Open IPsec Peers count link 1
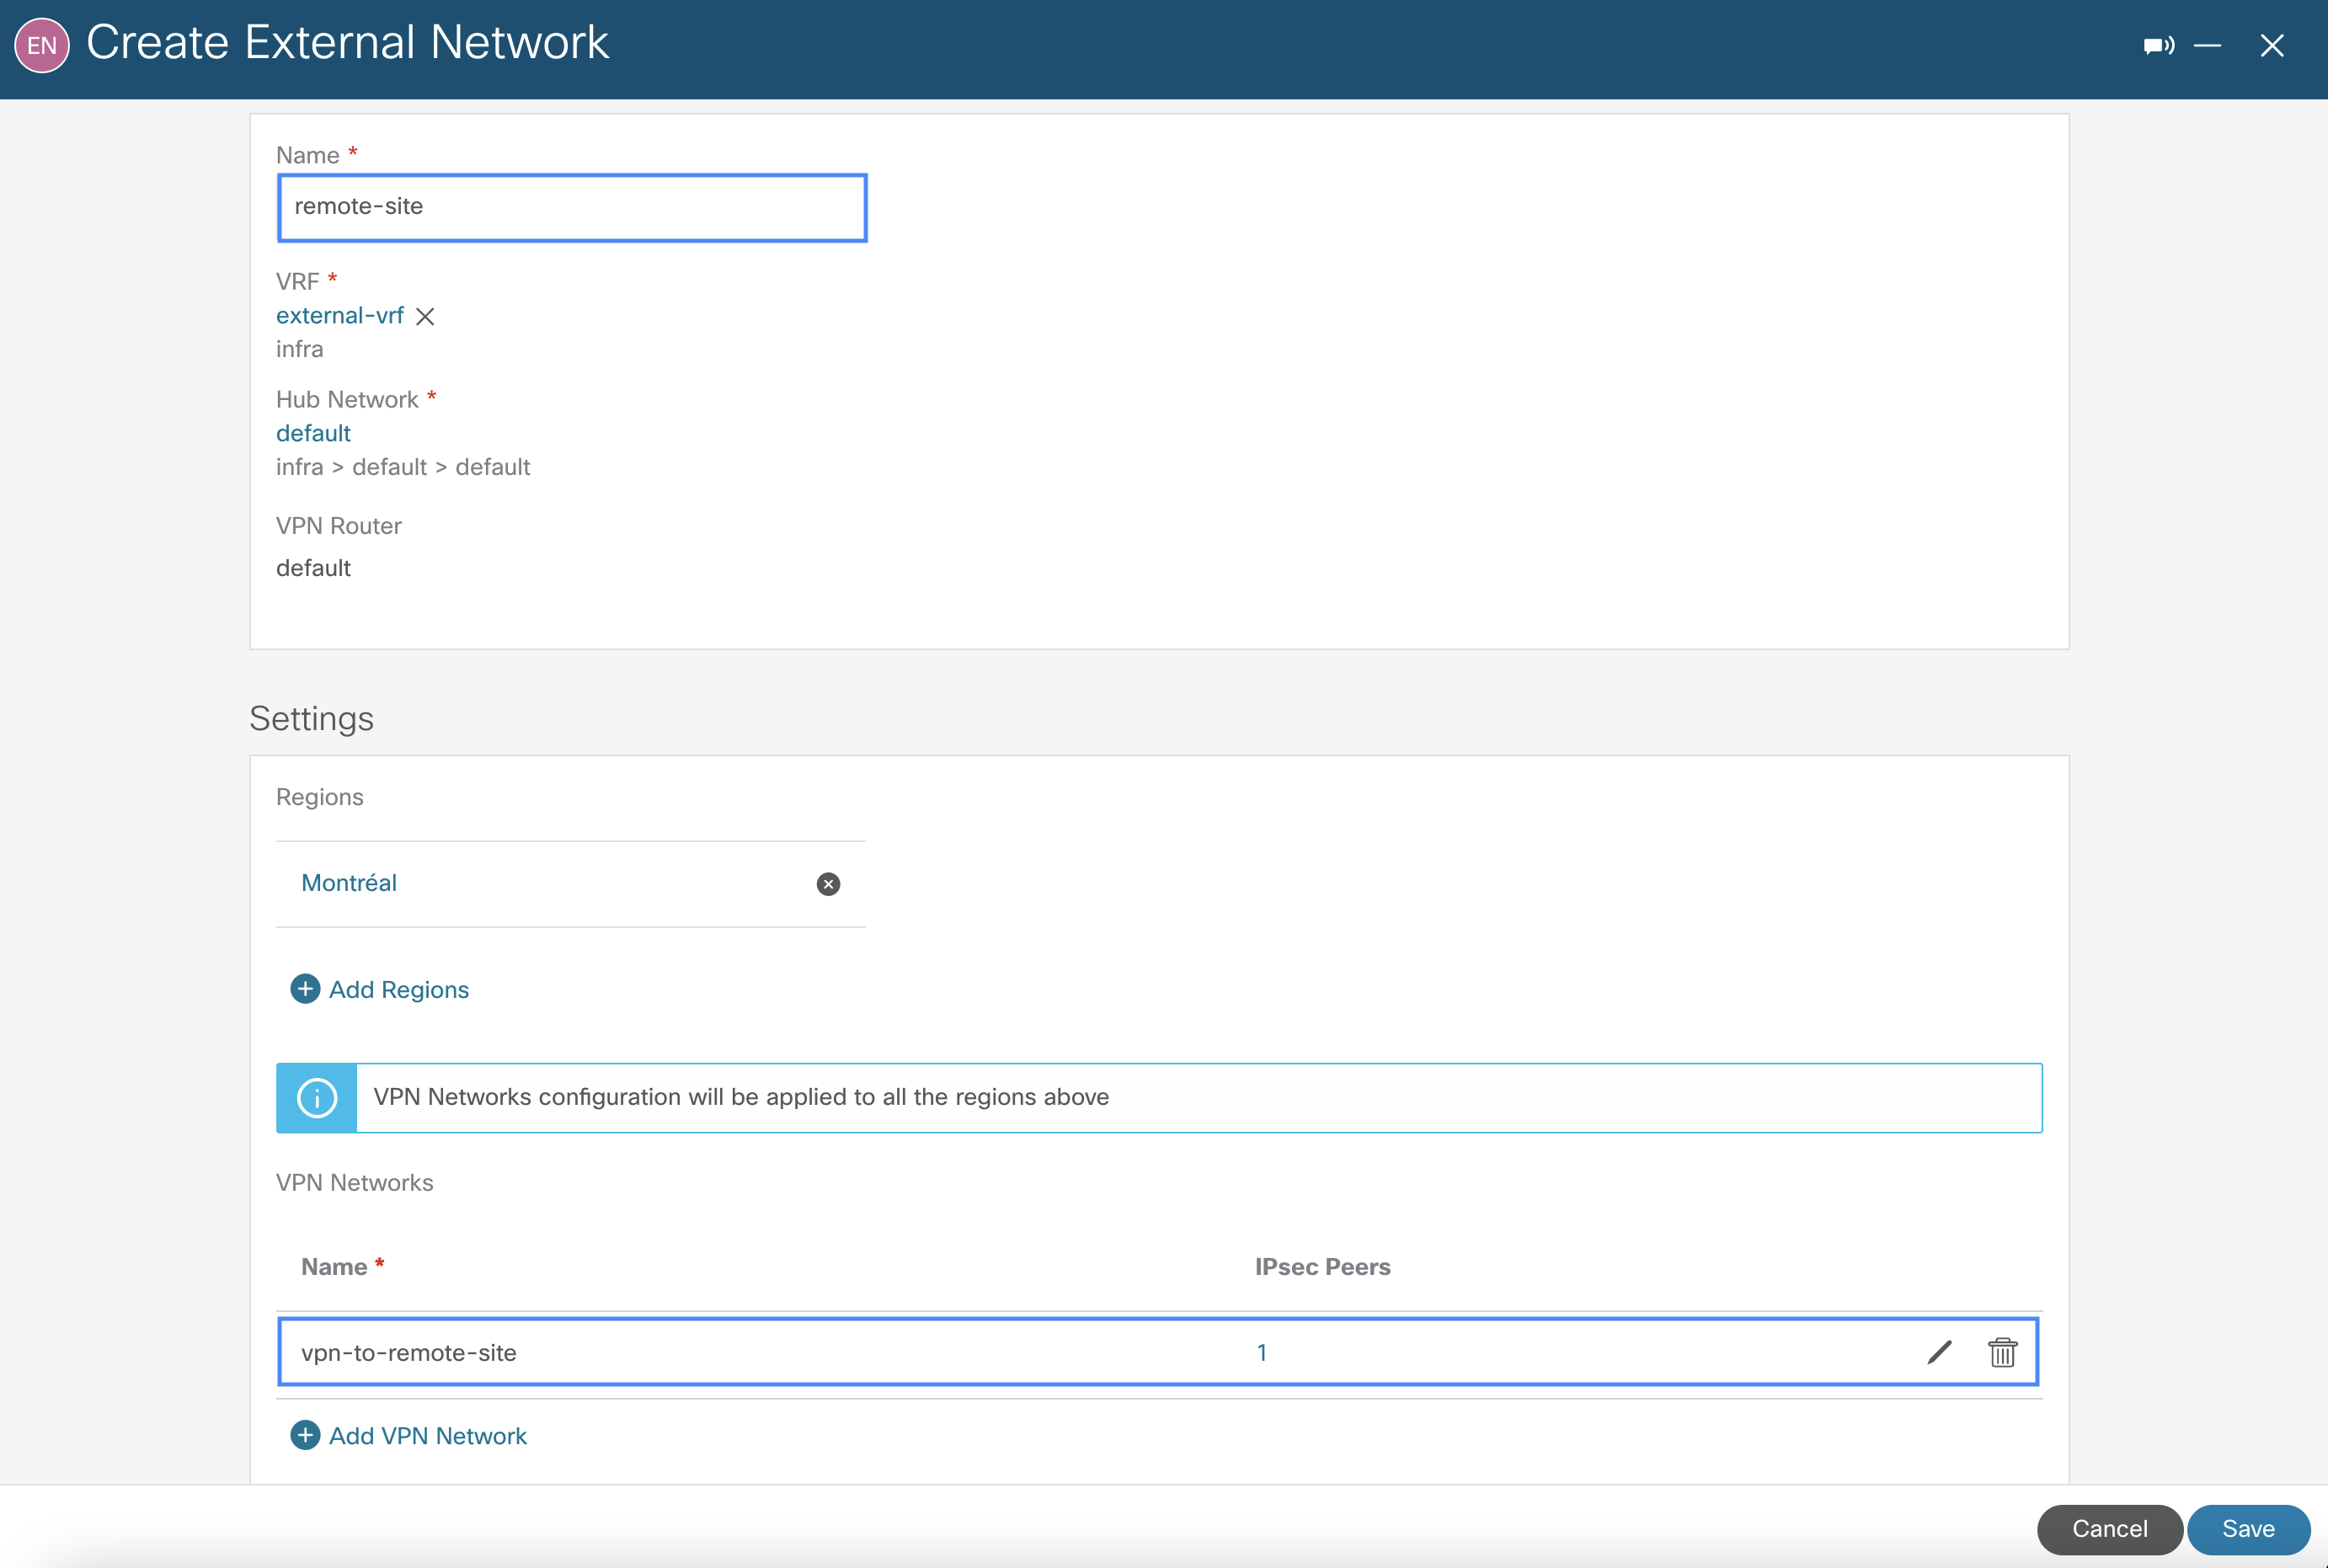The height and width of the screenshot is (1568, 2328). coord(1262,1353)
